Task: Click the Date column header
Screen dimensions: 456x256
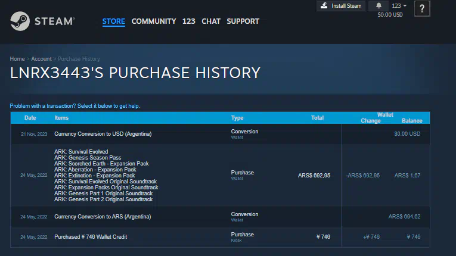Action: click(x=30, y=118)
